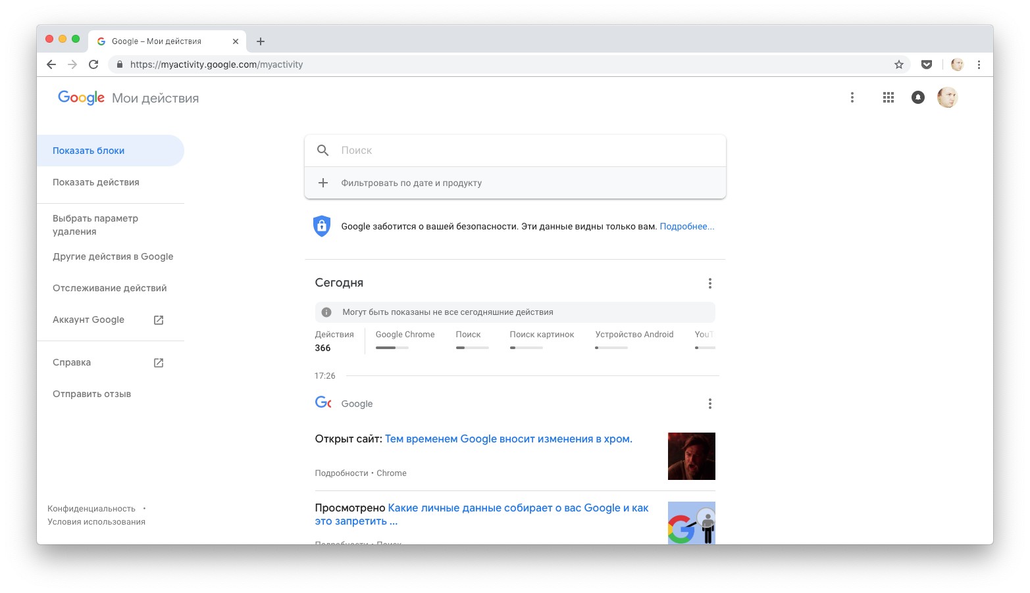The height and width of the screenshot is (593, 1030).
Task: Click the Pocket extension icon
Action: (x=926, y=64)
